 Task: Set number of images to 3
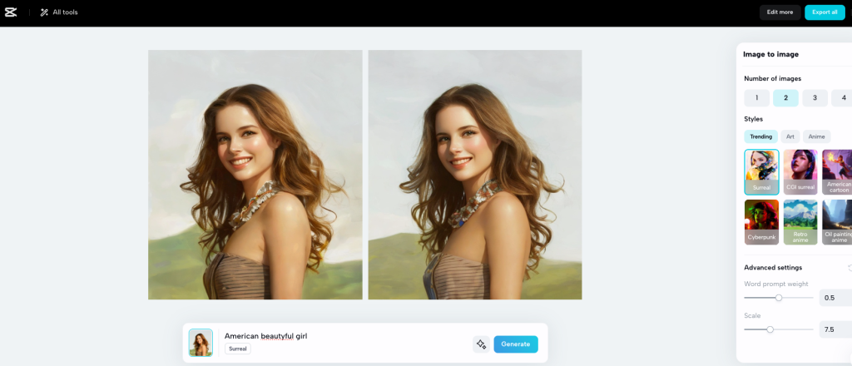pyautogui.click(x=815, y=98)
